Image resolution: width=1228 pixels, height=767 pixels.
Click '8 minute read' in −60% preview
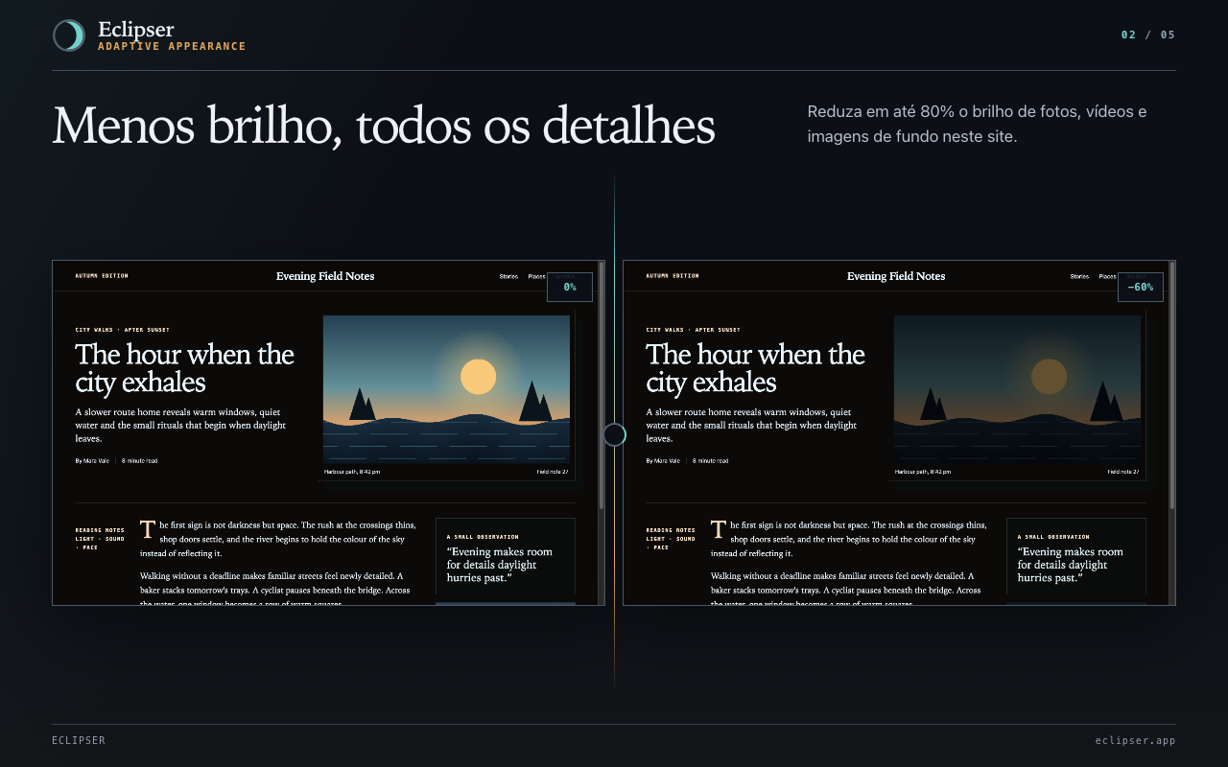(710, 461)
